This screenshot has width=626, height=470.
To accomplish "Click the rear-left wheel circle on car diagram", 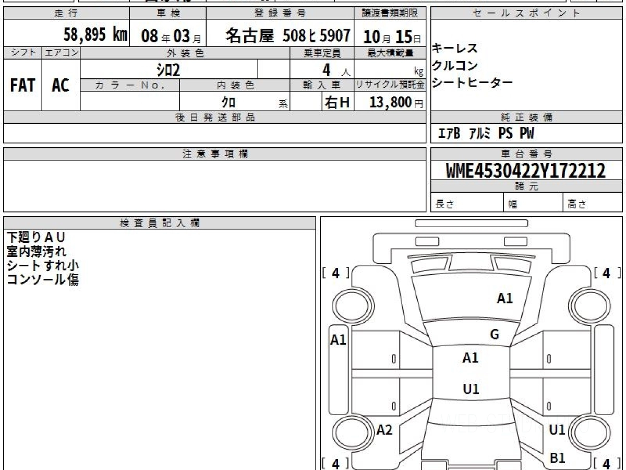I will 349,432.
